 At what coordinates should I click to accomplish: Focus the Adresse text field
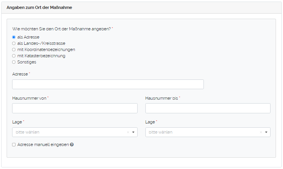[108, 84]
